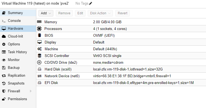Click the Memory RAM icon in hardware list
The height and width of the screenshot is (108, 206).
pos(39,22)
